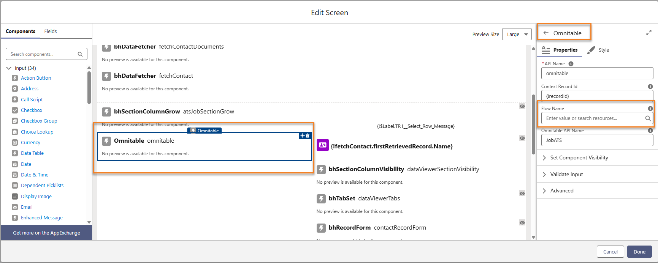The height and width of the screenshot is (263, 658).
Task: Click the info icon next to API Name
Action: (571, 64)
